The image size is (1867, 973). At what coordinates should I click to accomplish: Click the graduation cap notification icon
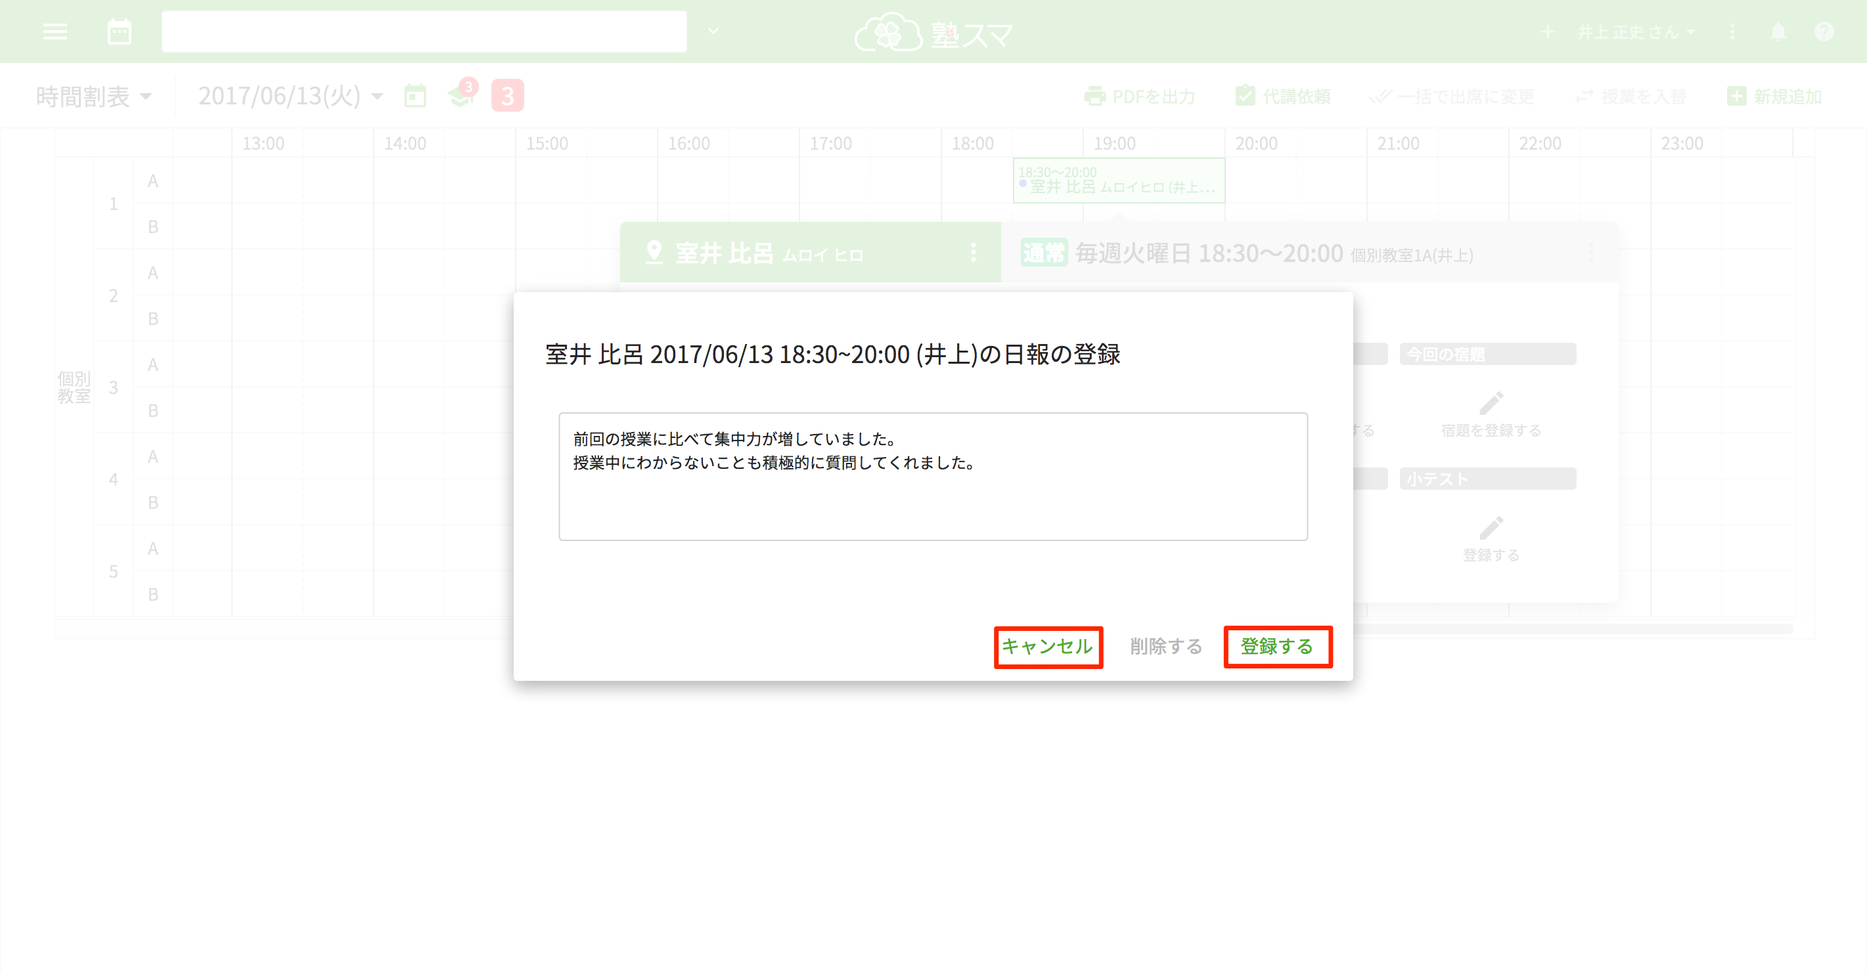point(461,96)
